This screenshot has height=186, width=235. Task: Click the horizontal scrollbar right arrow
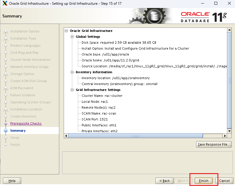pyautogui.click(x=225, y=136)
